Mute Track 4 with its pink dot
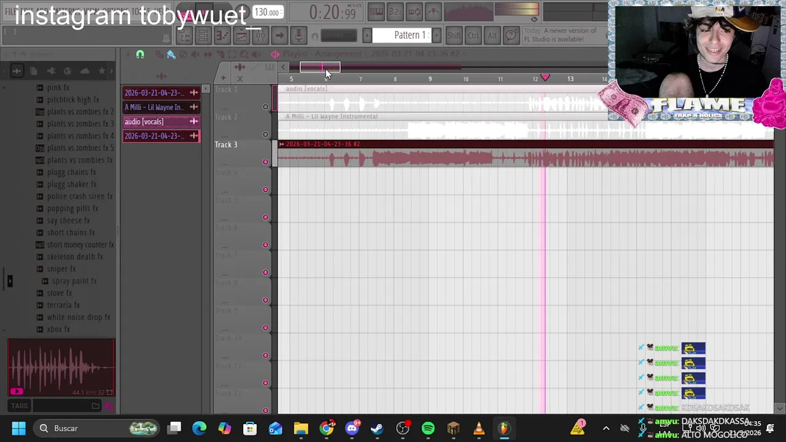 [265, 190]
